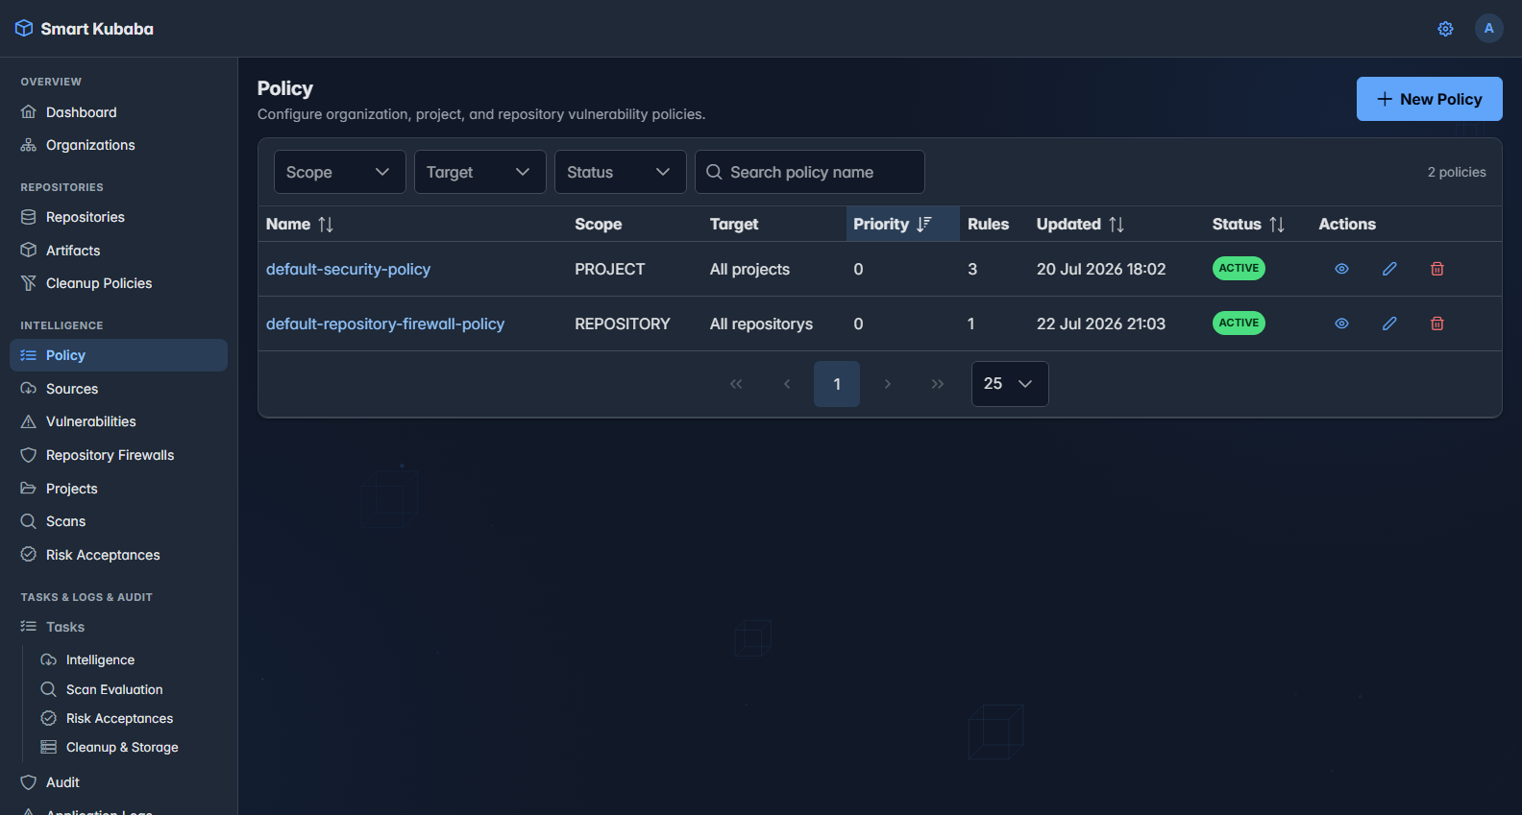Image resolution: width=1522 pixels, height=815 pixels.
Task: Change rows per page from 25
Action: pos(1010,384)
